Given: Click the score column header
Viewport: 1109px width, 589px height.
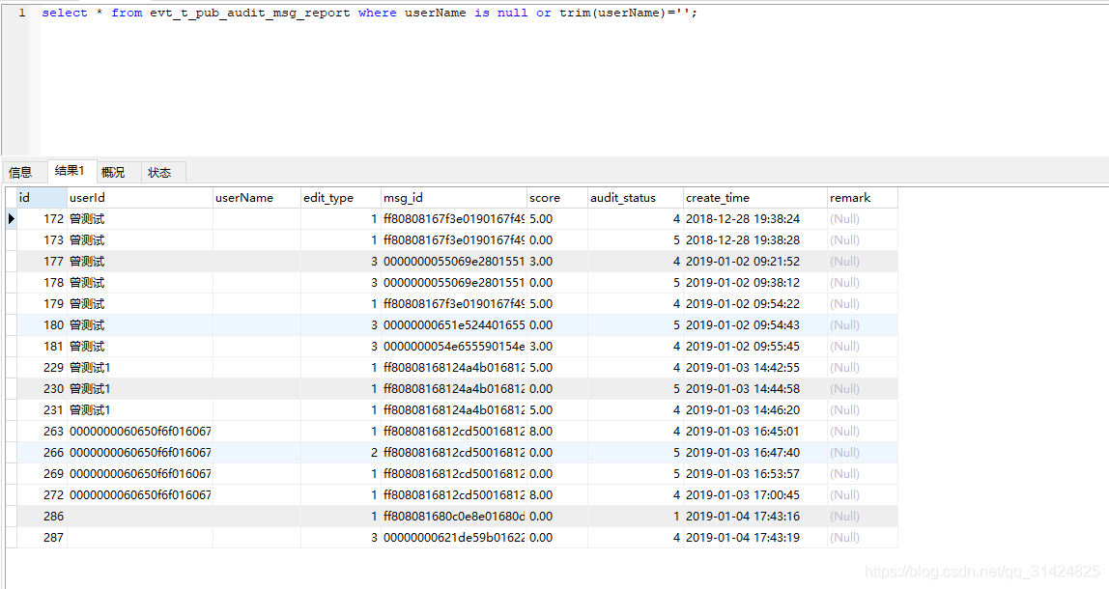Looking at the screenshot, I should (557, 198).
